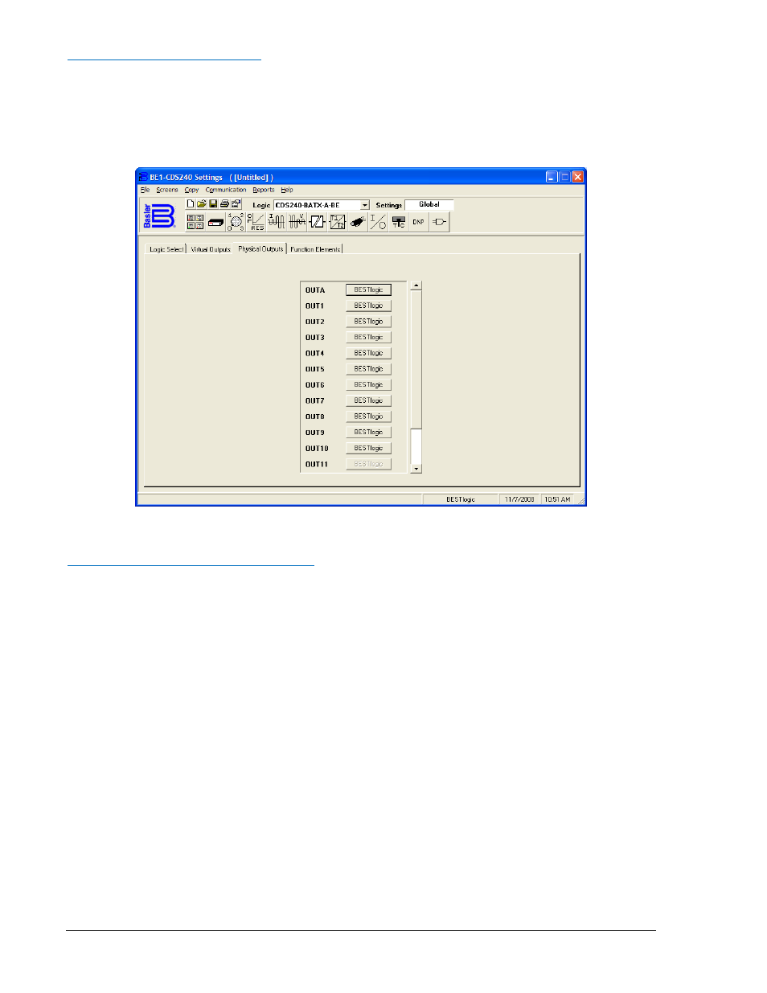Screen dimensions: 767x993
Task: Click the Global settings field
Action: pos(429,204)
